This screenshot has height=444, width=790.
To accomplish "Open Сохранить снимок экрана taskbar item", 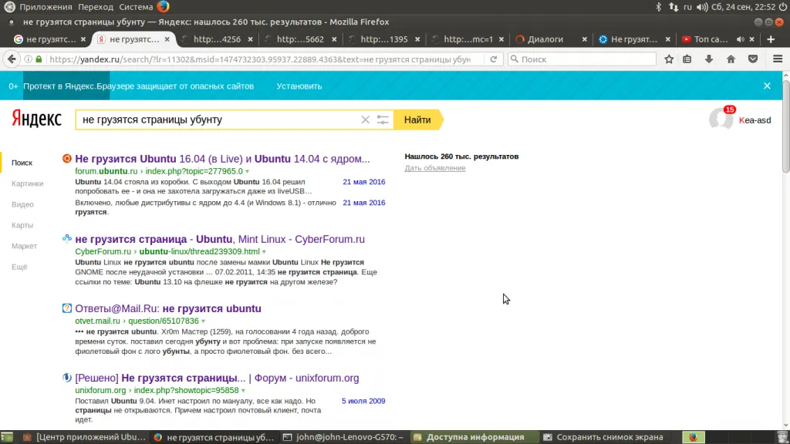I will coord(603,437).
